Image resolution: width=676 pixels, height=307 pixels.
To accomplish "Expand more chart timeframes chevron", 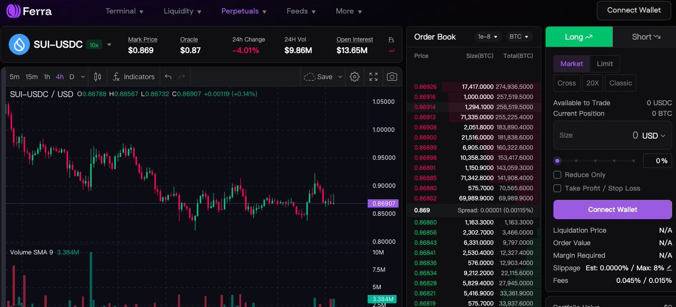I will 83,77.
